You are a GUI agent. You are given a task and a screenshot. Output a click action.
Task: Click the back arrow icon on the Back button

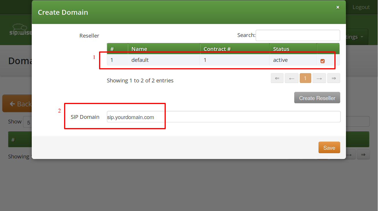12,103
